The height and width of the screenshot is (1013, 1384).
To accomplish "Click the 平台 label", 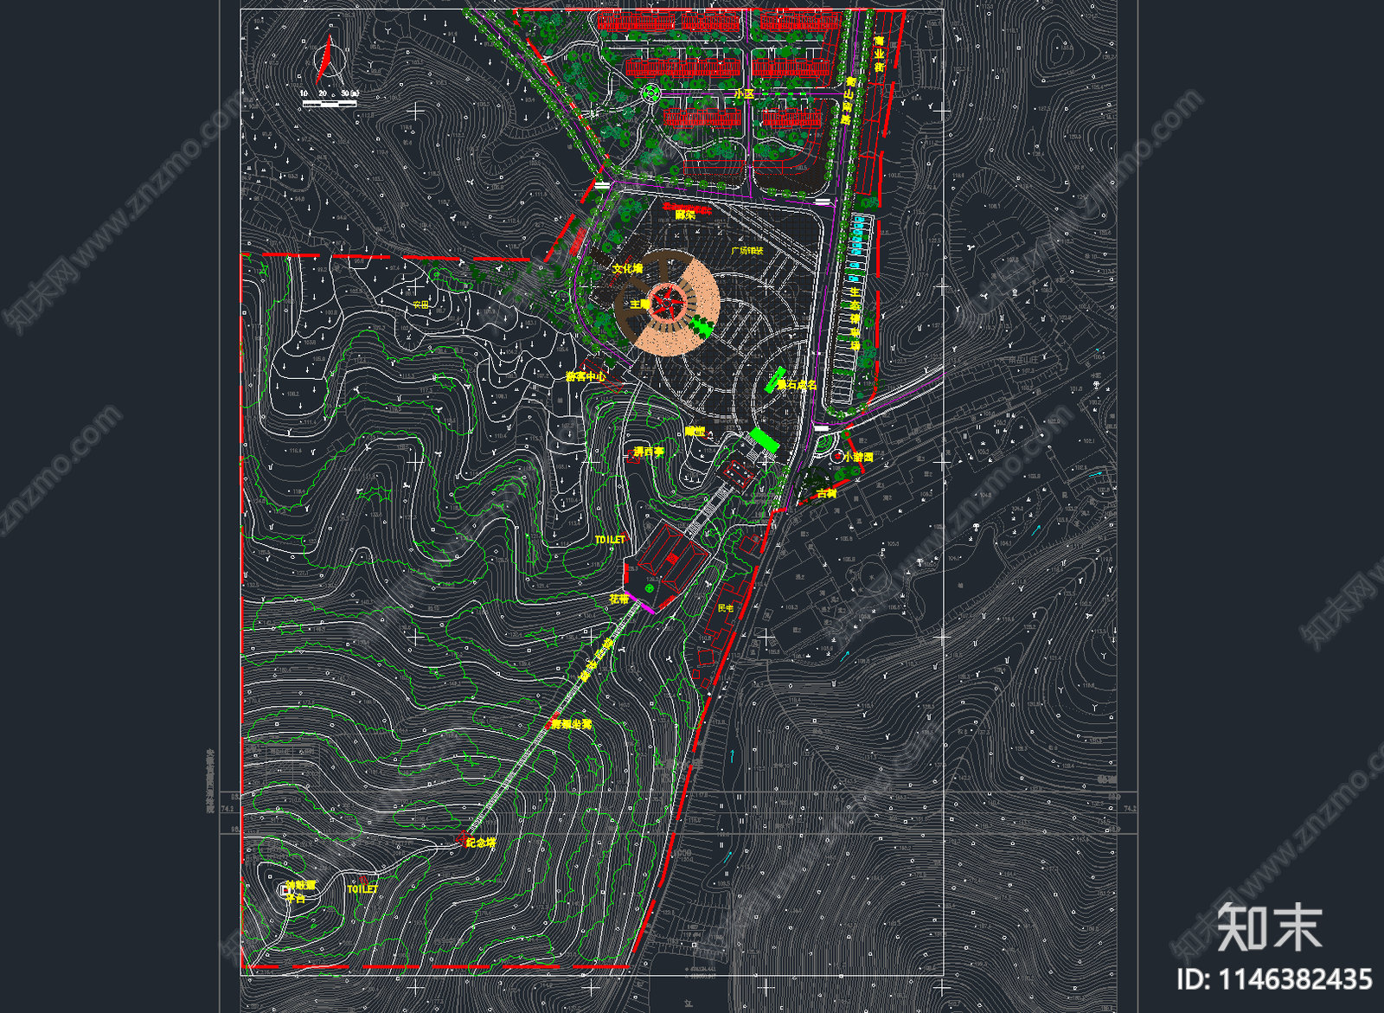I will click(296, 898).
